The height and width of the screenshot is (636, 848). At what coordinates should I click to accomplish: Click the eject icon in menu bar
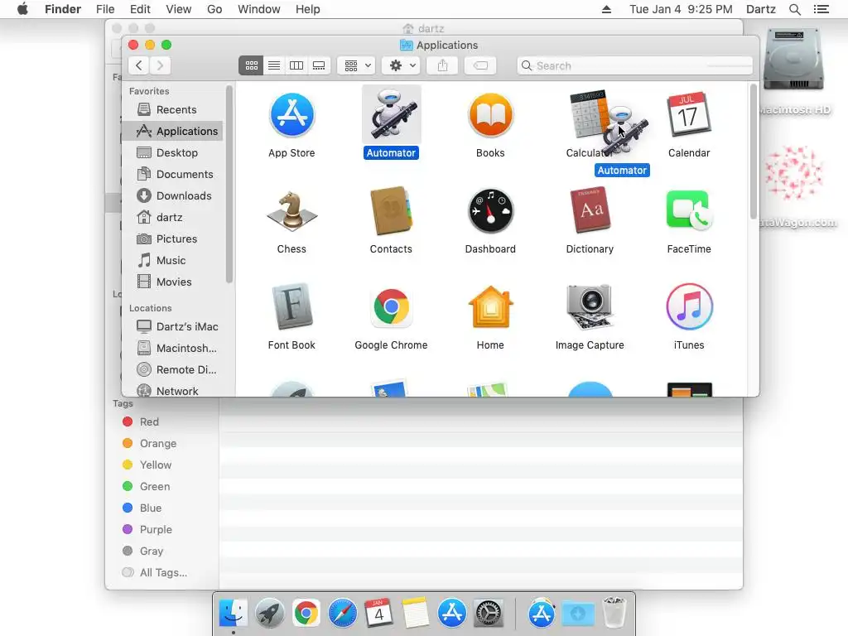point(606,9)
